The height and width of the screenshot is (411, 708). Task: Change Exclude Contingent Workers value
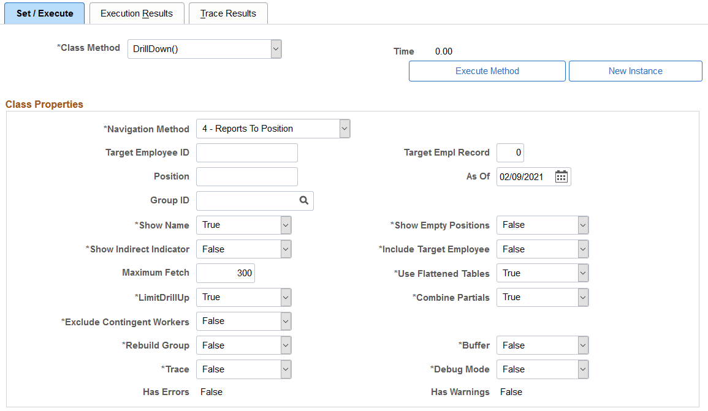pos(285,321)
